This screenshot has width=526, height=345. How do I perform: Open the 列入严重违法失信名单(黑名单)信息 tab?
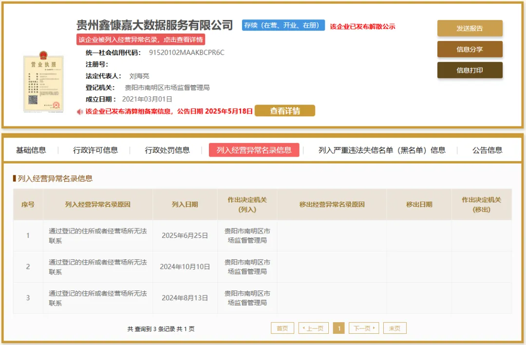coord(382,150)
